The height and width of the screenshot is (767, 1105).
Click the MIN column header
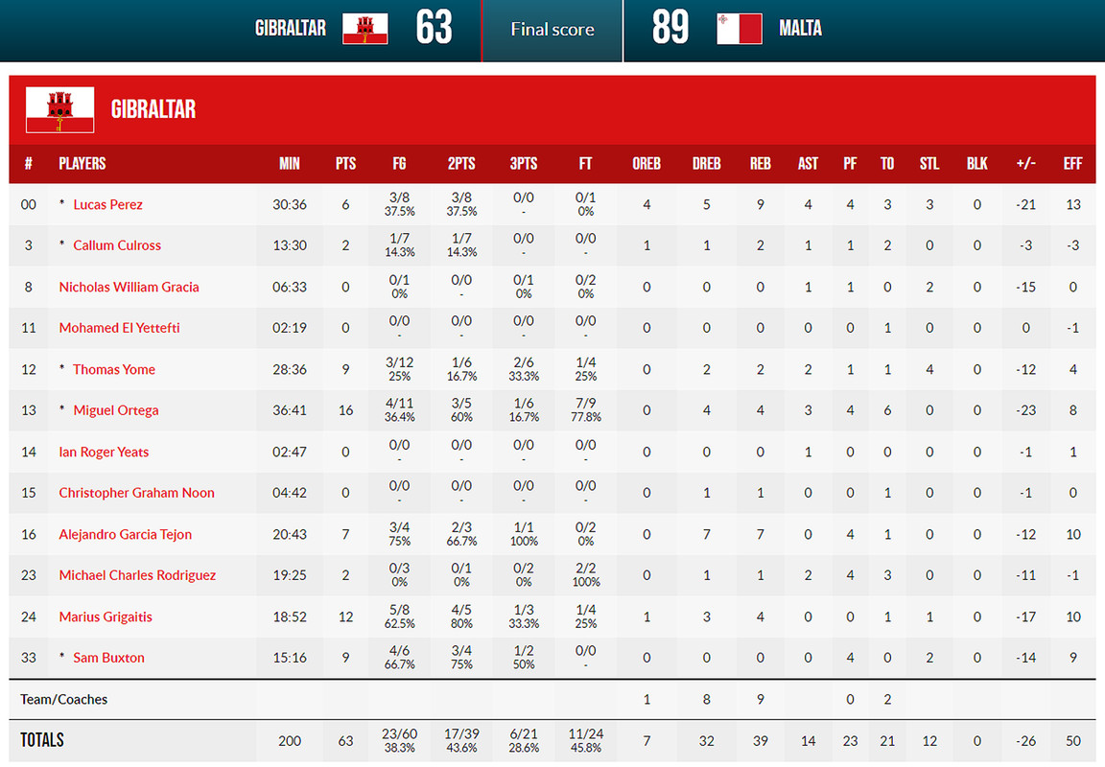(x=290, y=163)
